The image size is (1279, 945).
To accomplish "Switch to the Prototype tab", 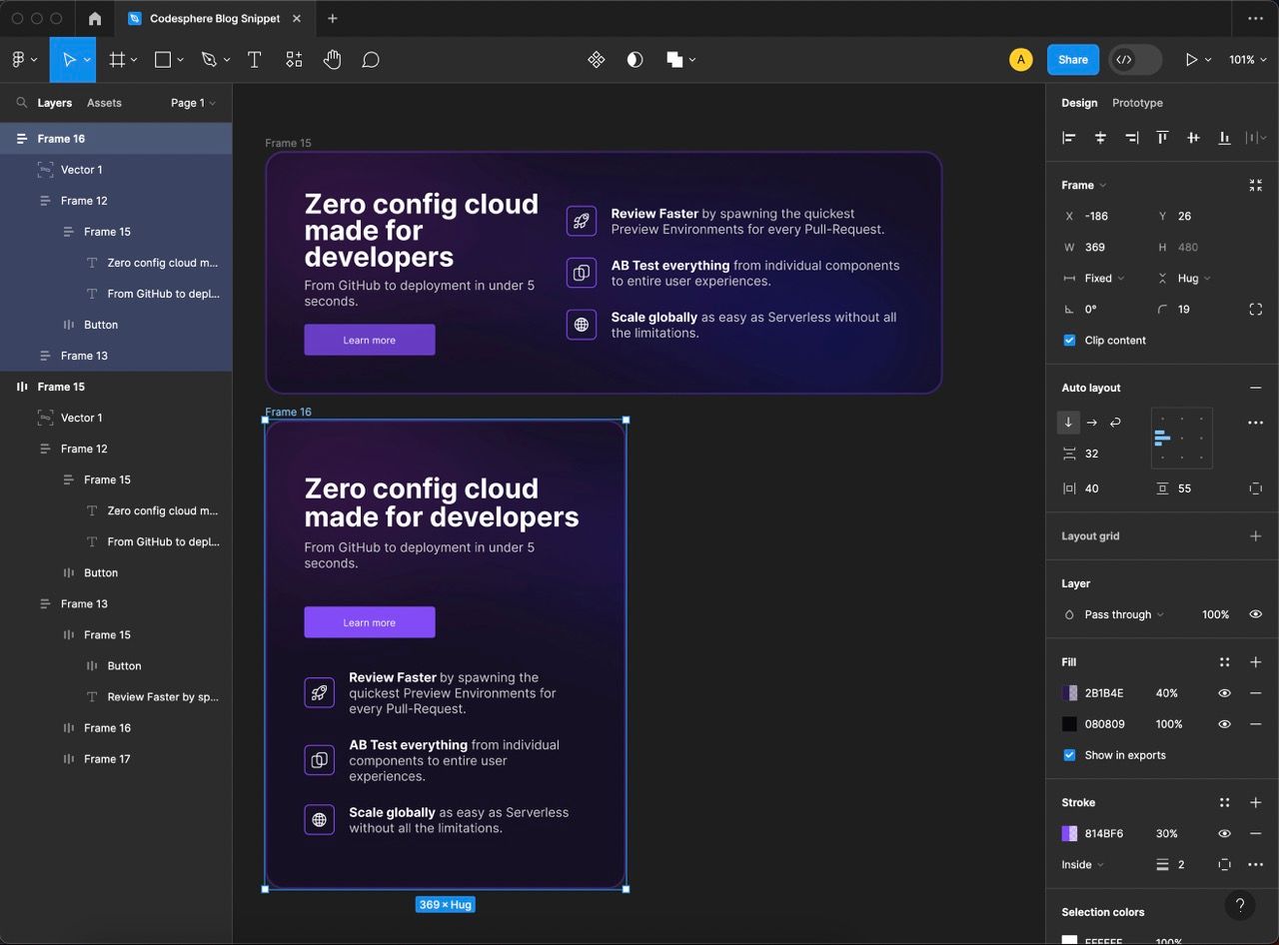I will [1137, 103].
